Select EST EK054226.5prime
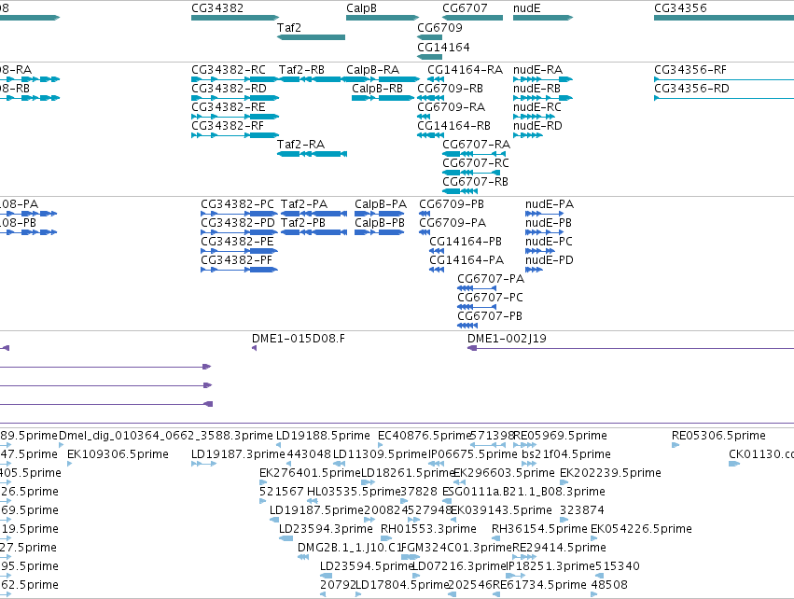The image size is (794, 599). (x=641, y=529)
